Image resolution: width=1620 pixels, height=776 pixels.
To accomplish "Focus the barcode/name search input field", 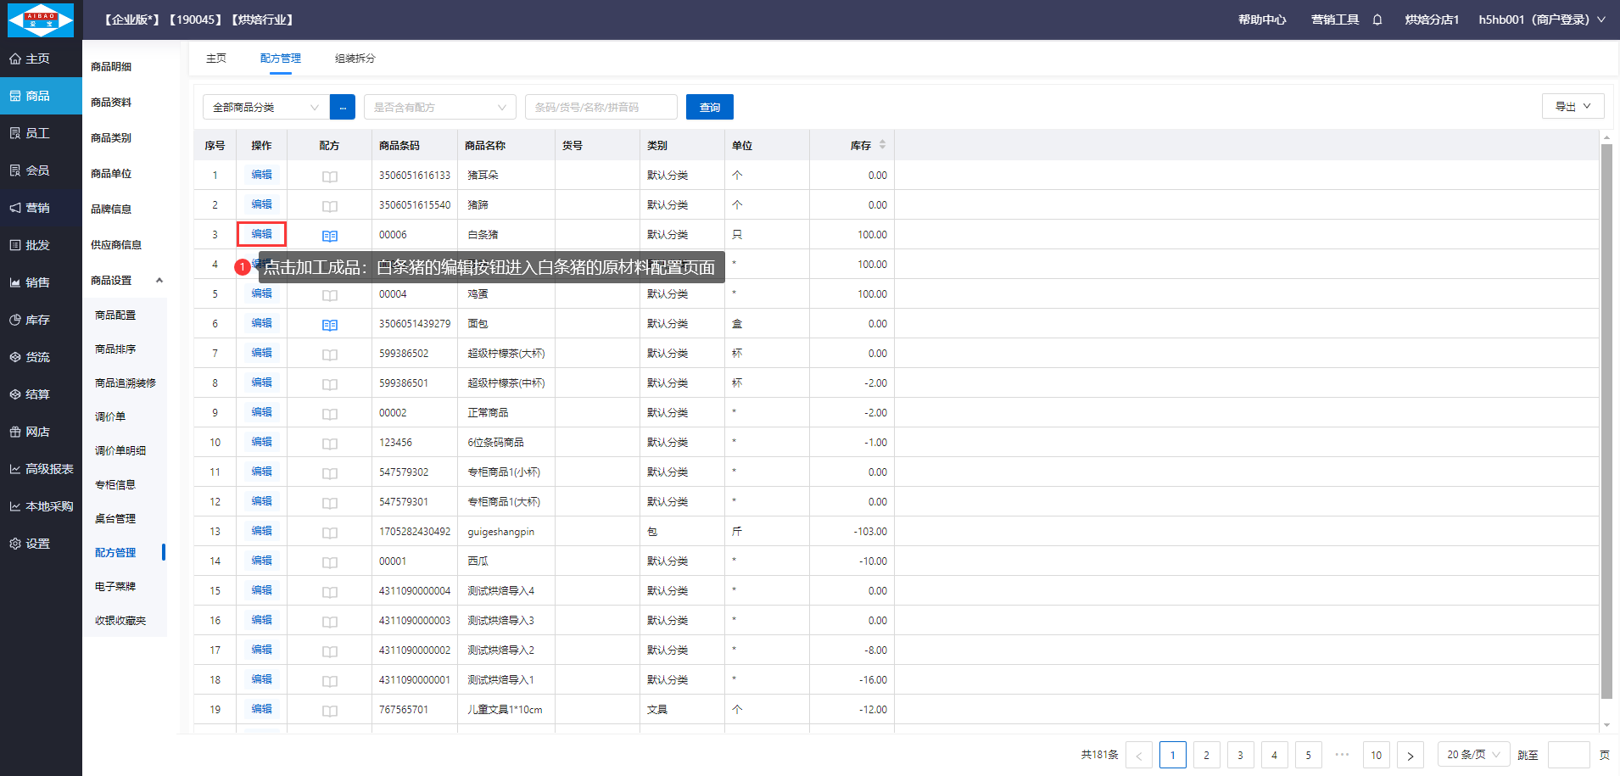I will (601, 108).
